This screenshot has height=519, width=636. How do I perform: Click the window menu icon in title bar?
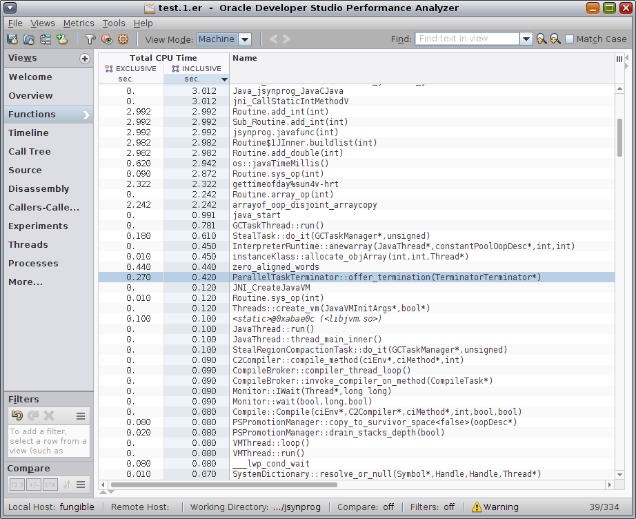pyautogui.click(x=10, y=8)
